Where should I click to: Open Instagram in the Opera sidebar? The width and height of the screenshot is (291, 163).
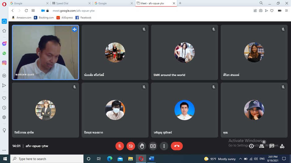4,63
